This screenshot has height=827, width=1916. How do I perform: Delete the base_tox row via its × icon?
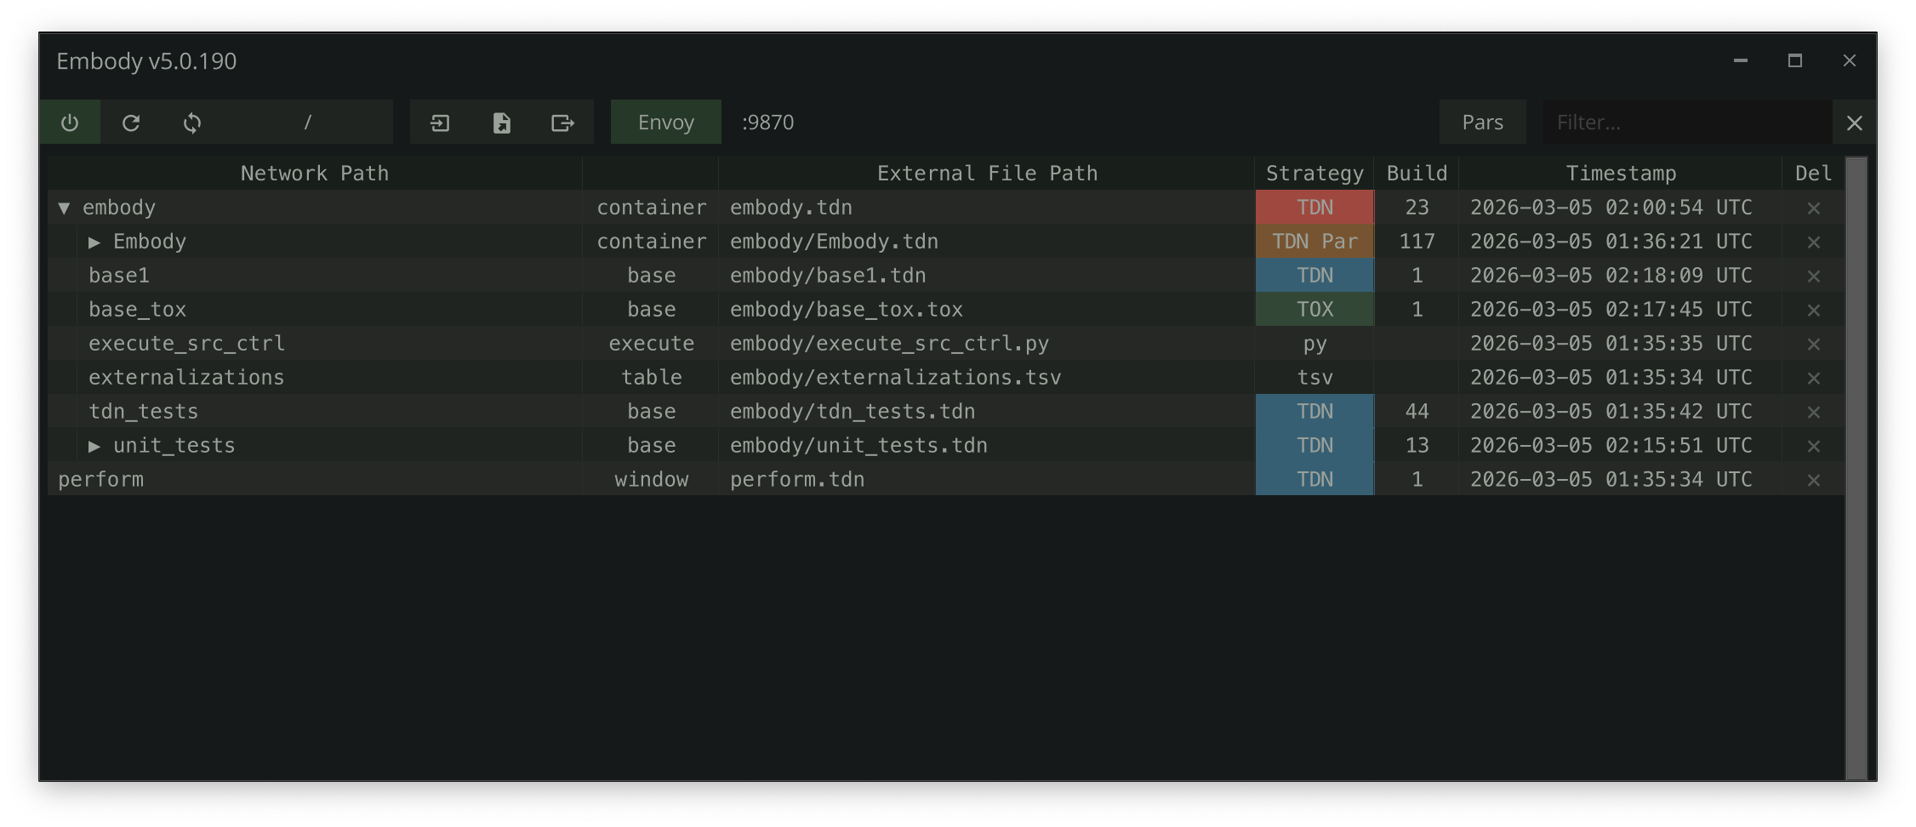pyautogui.click(x=1812, y=309)
